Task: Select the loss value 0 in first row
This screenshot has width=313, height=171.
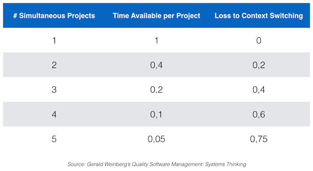Action: 259,41
